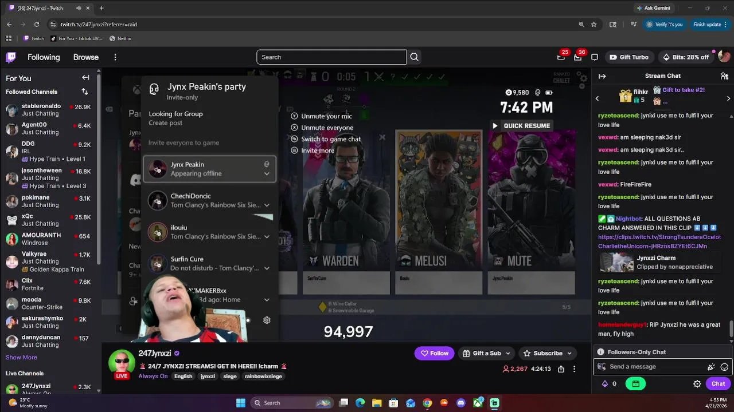Open the Twitch top-nav more options menu
Viewport: 734px width, 412px height.
point(115,57)
